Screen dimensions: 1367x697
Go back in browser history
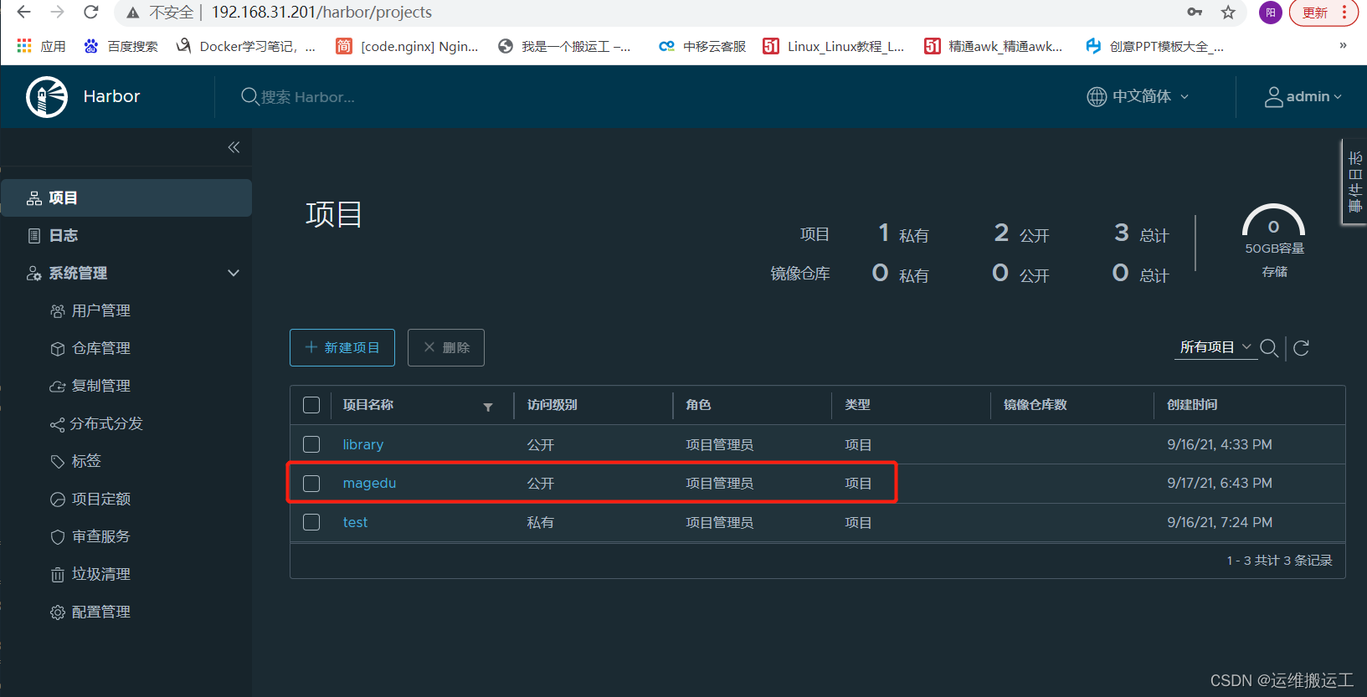[x=23, y=12]
